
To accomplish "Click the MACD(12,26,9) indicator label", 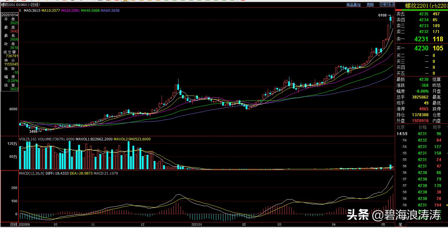I will tap(32, 173).
